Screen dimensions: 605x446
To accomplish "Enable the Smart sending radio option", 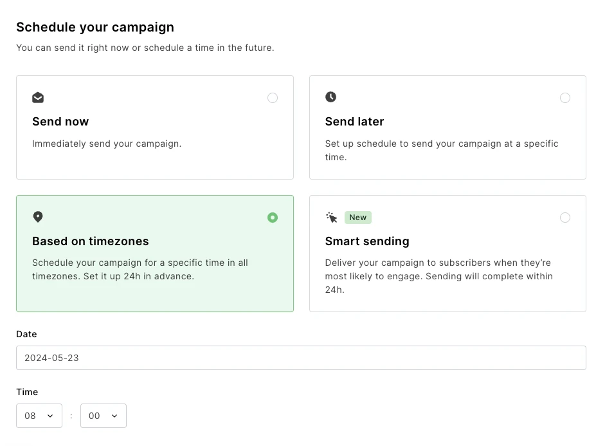I will [564, 218].
